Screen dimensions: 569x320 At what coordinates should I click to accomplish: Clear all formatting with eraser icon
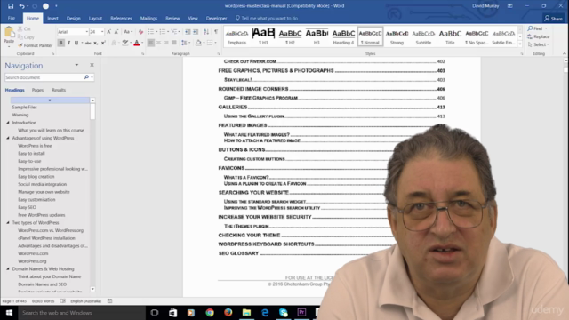point(140,32)
